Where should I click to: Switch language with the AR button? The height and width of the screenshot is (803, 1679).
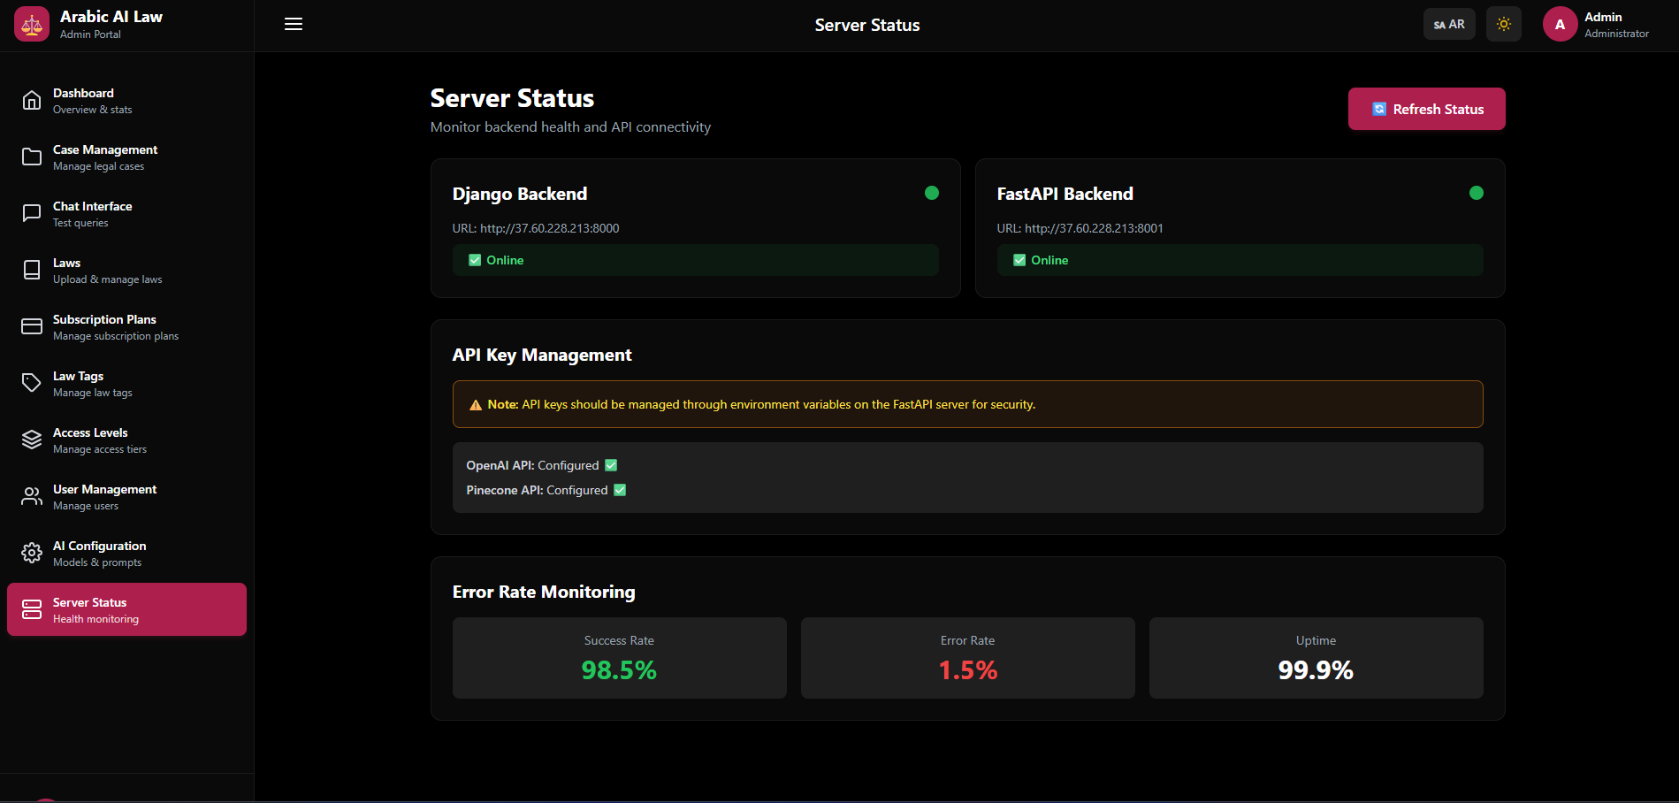click(1449, 24)
